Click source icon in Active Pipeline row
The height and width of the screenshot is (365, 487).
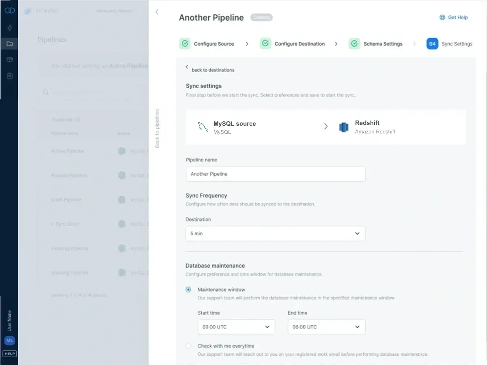tap(121, 151)
